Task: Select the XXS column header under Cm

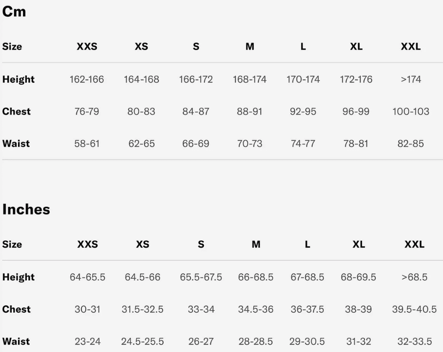Action: click(x=87, y=47)
